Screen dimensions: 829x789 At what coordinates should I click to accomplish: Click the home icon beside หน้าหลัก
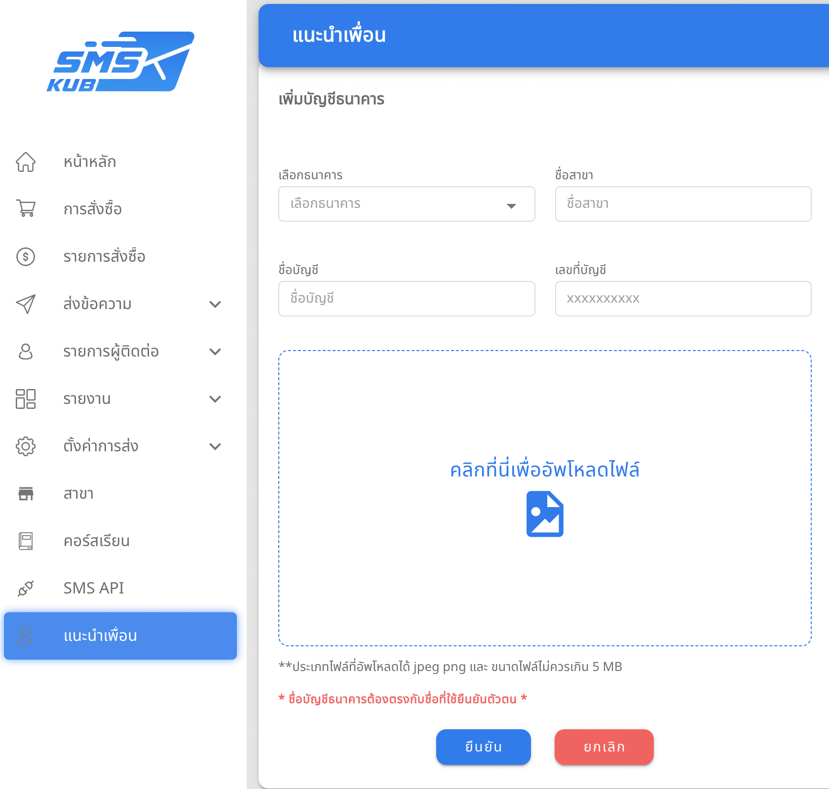tap(26, 162)
